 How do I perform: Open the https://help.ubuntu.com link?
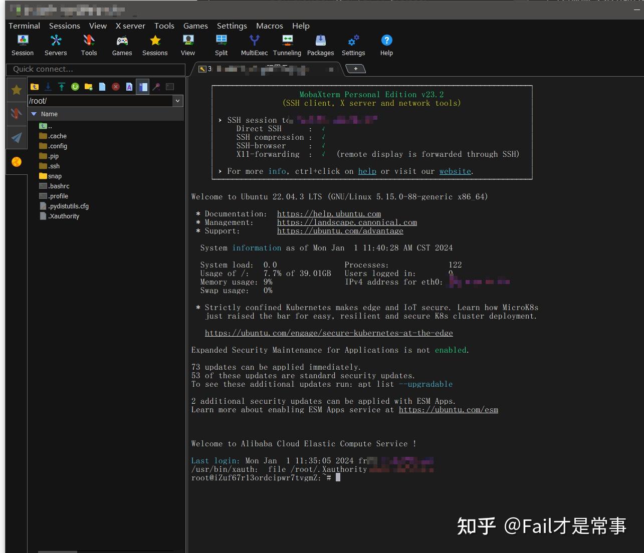click(329, 214)
